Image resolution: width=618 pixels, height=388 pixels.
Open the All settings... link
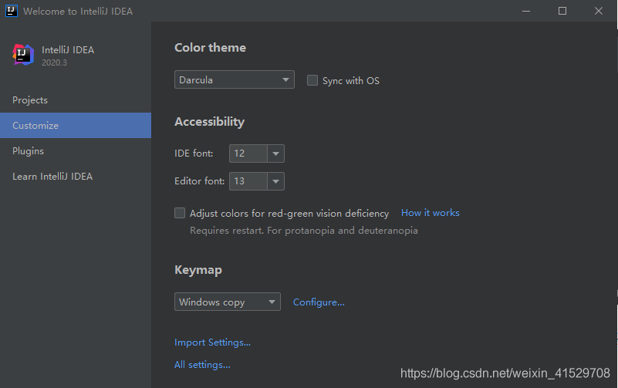[x=202, y=365]
